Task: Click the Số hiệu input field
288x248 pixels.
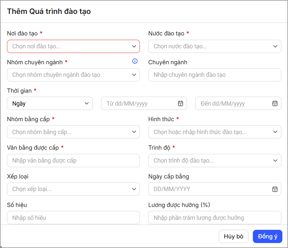Action: (x=73, y=218)
